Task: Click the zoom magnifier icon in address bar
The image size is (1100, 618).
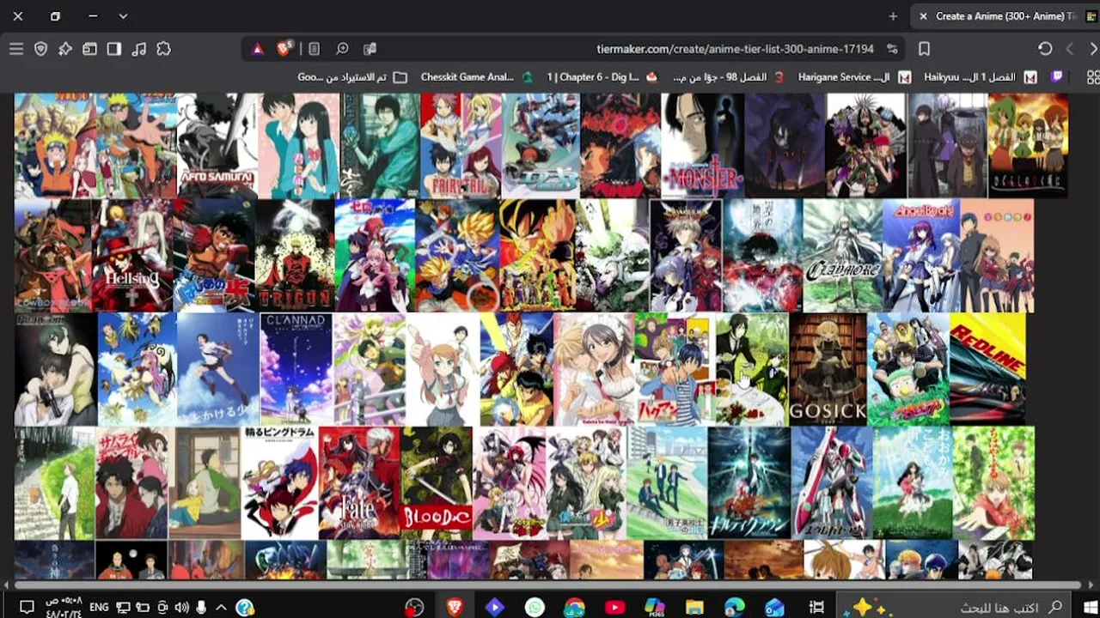Action: pos(342,49)
